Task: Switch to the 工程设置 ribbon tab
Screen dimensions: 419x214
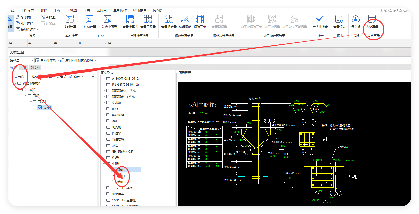Action: (27, 10)
